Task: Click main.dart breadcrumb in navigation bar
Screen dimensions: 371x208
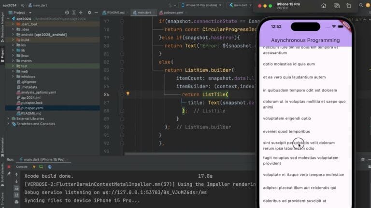Action: (37, 5)
